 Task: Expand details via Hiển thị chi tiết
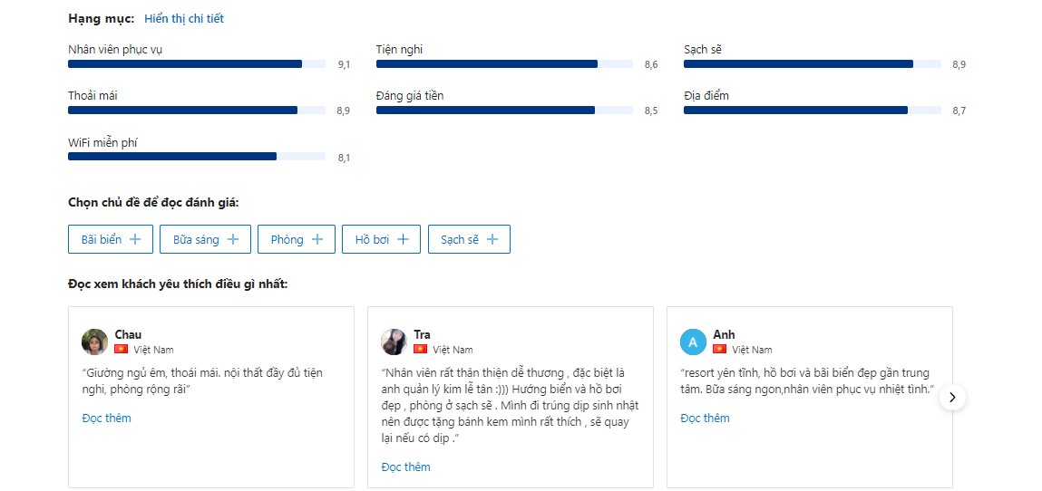184,18
